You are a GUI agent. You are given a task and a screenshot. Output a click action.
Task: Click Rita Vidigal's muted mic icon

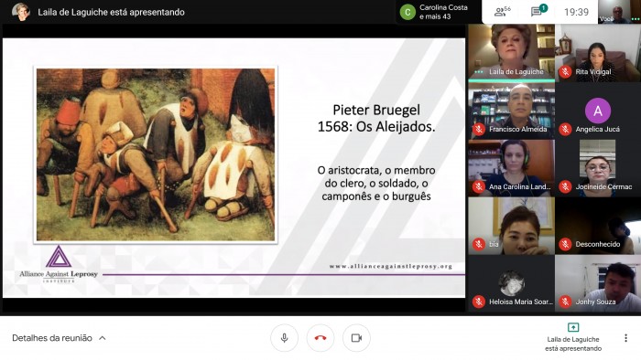coord(565,72)
